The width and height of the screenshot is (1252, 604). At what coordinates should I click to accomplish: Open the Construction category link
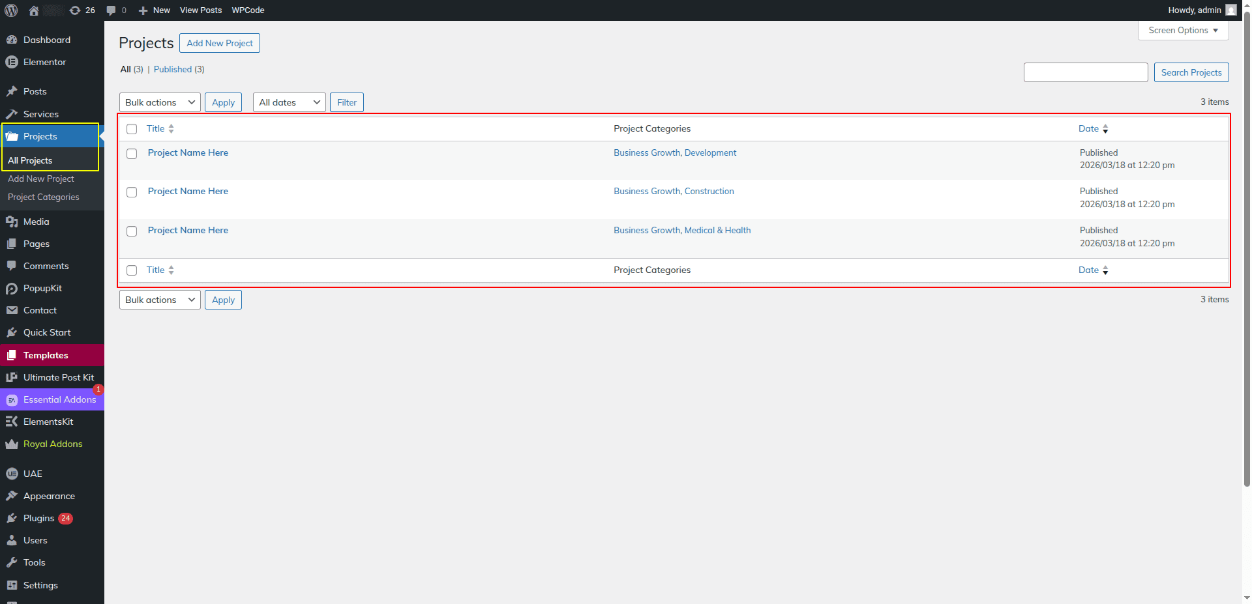(709, 191)
